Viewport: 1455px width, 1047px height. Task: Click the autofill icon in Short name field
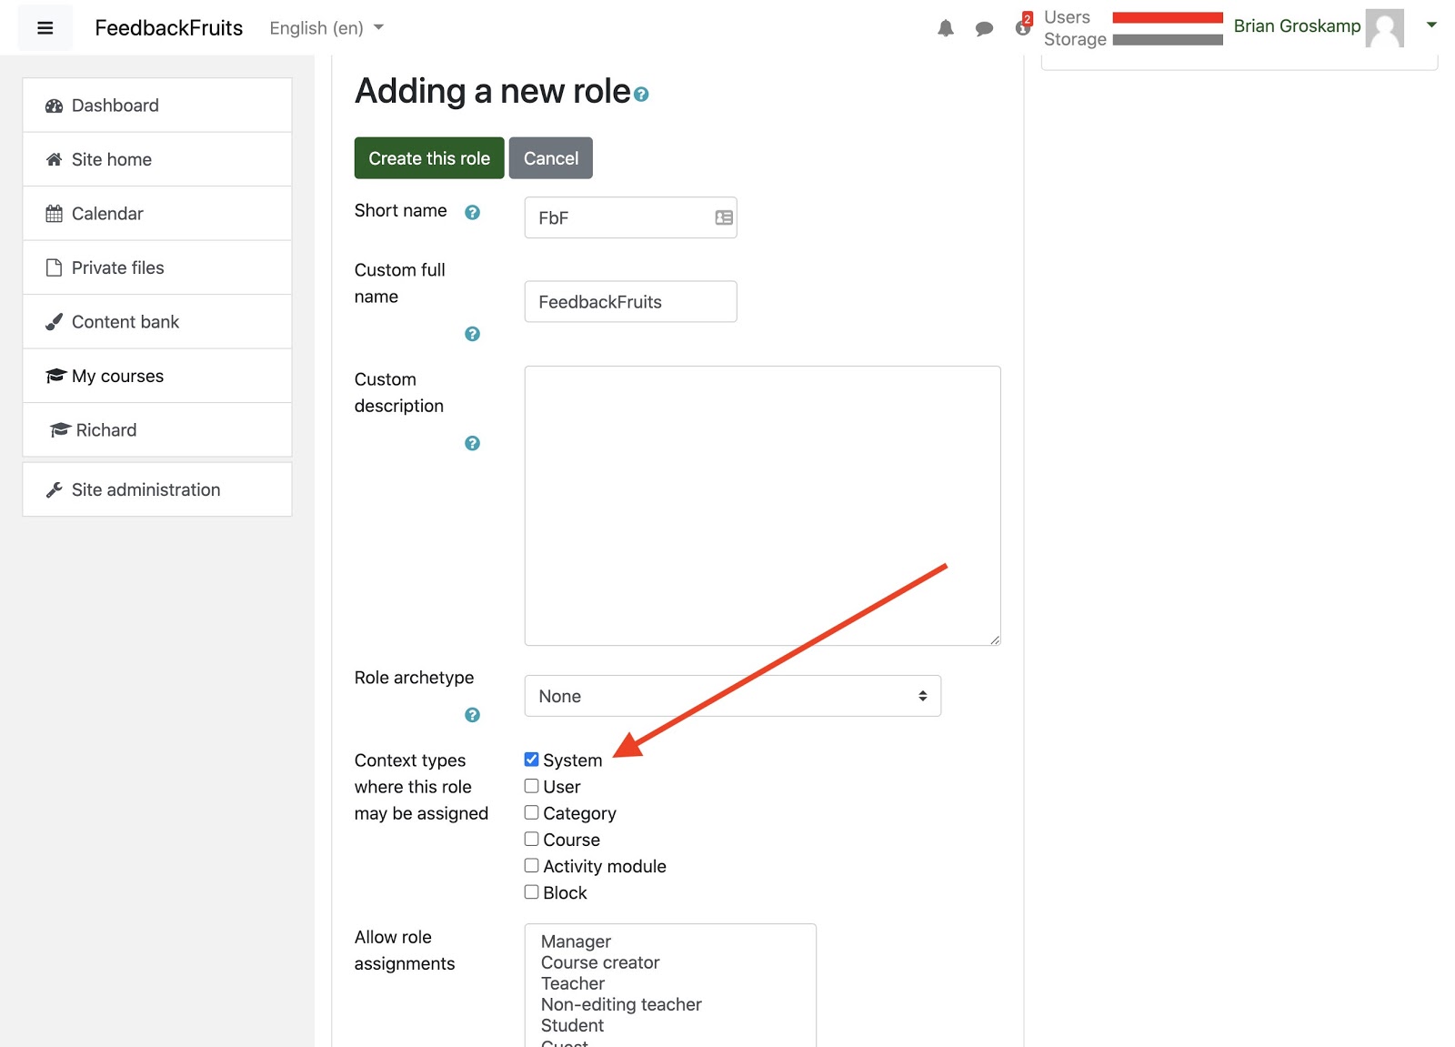(x=724, y=218)
